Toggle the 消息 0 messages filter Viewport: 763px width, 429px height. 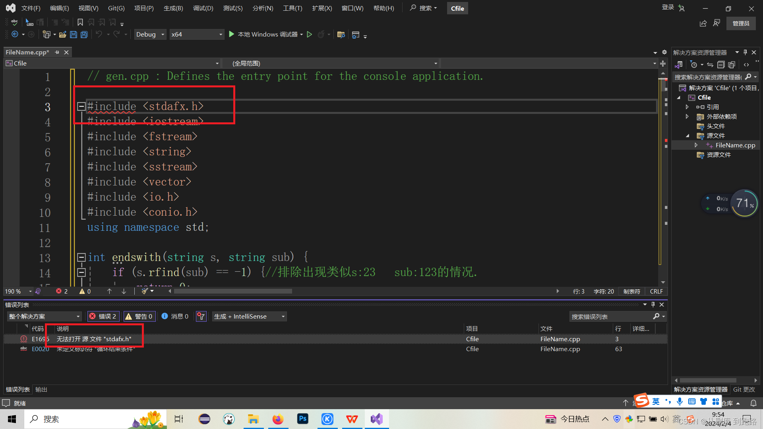[175, 316]
